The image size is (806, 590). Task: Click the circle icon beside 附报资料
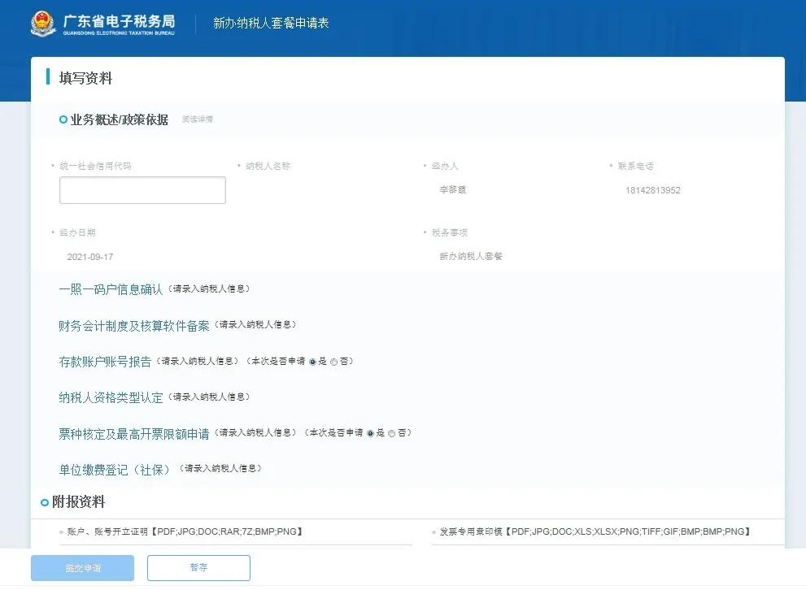pos(45,503)
